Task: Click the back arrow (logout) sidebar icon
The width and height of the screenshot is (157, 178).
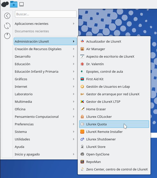Action: click(x=7, y=16)
